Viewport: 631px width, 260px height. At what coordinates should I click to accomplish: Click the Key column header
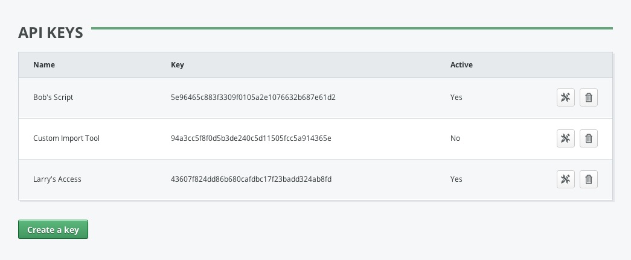pyautogui.click(x=178, y=64)
